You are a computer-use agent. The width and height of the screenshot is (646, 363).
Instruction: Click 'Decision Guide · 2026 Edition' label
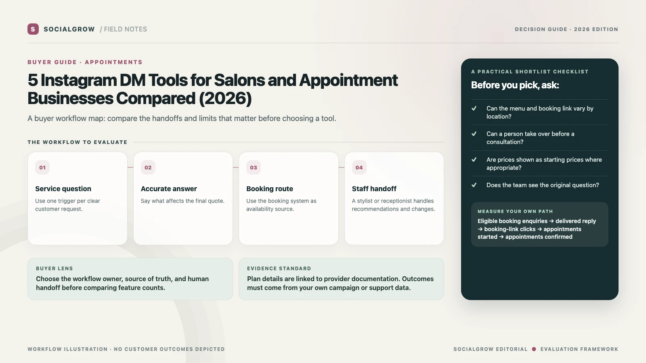tap(566, 29)
